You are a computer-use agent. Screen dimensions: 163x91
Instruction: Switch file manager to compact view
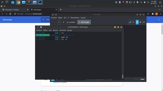pyautogui.click(x=144, y=22)
